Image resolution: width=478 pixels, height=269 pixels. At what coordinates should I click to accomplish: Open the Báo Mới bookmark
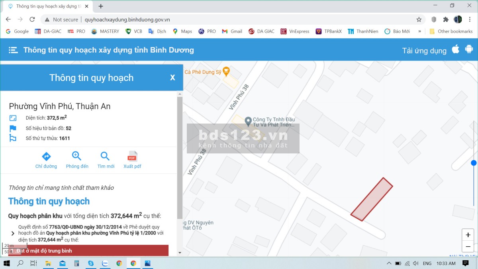(x=397, y=31)
